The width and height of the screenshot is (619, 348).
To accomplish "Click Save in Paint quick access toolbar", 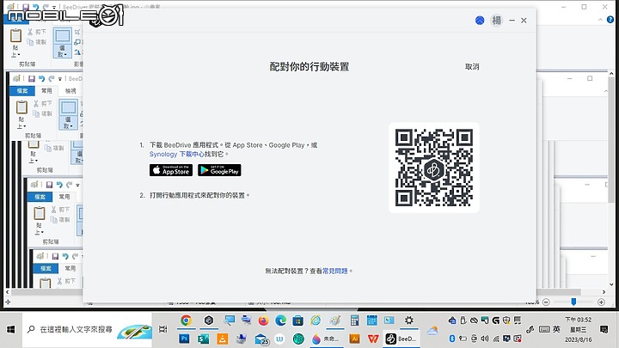I will pyautogui.click(x=25, y=7).
